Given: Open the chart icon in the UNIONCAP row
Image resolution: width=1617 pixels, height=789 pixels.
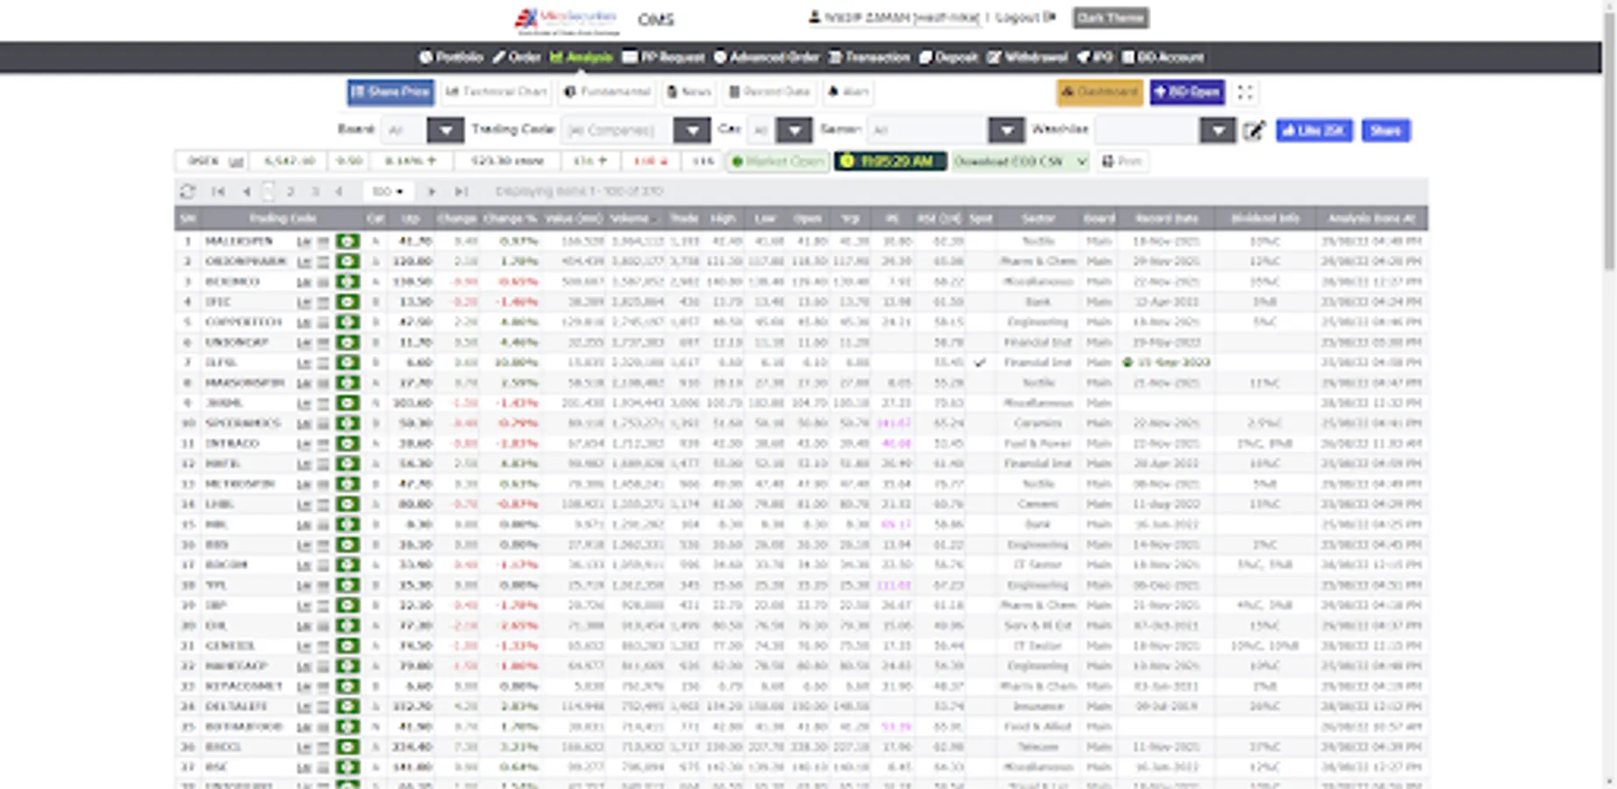Looking at the screenshot, I should tap(304, 342).
